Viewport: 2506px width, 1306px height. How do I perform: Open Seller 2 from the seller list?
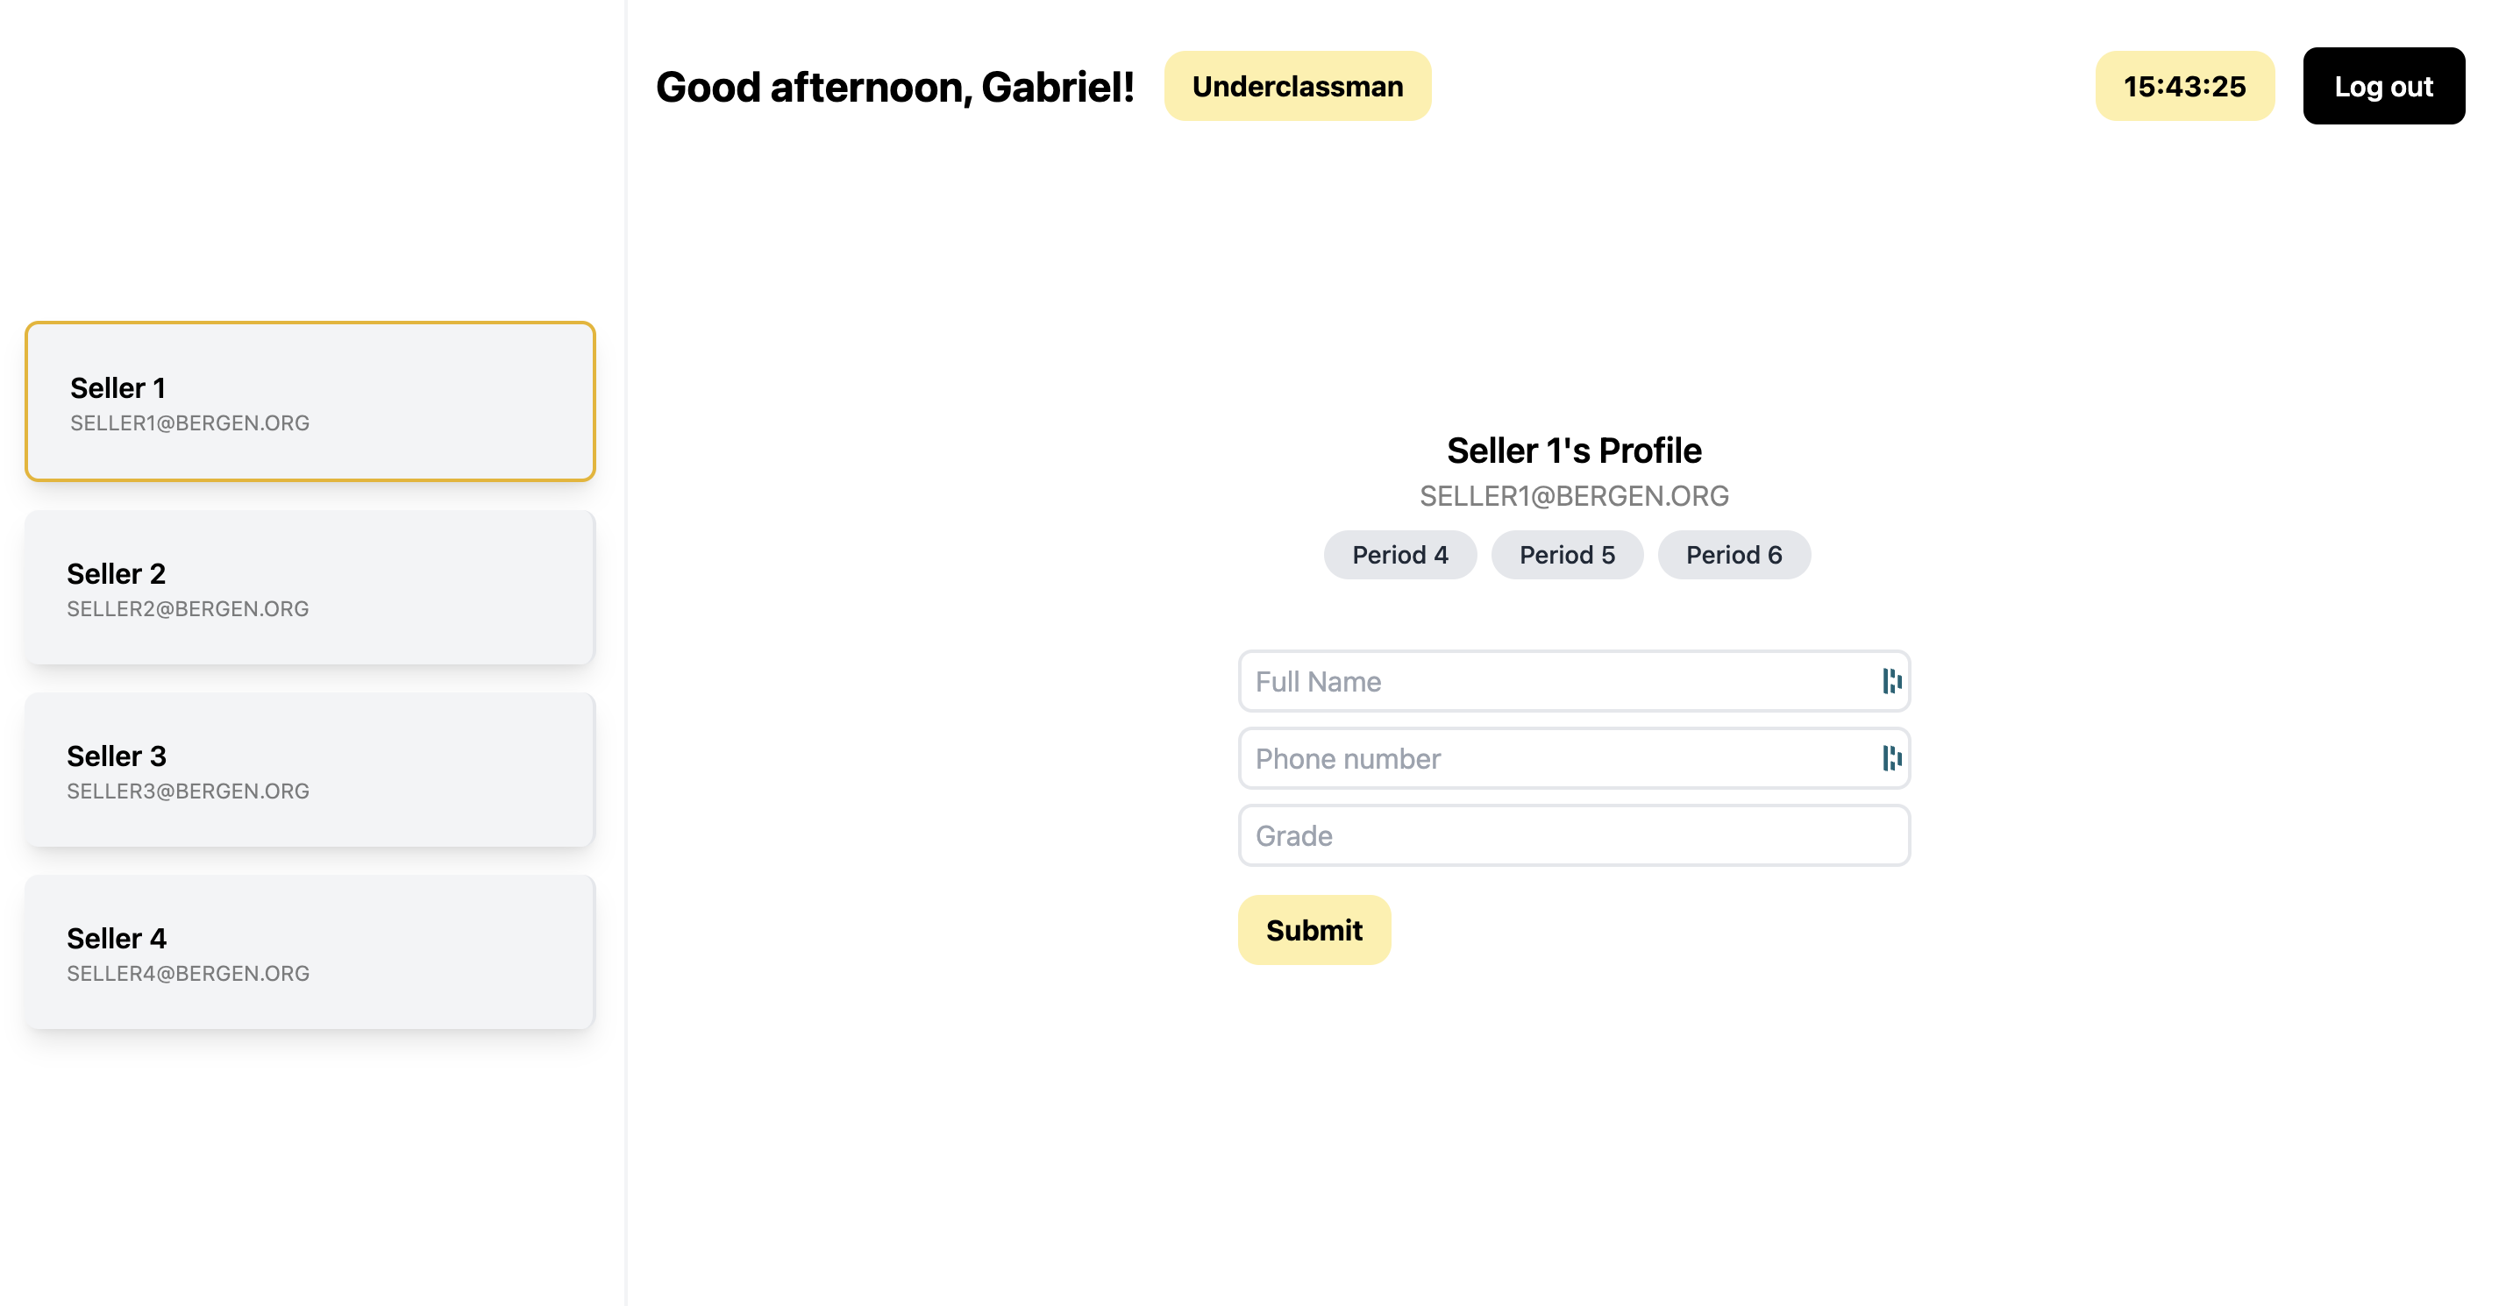point(310,587)
